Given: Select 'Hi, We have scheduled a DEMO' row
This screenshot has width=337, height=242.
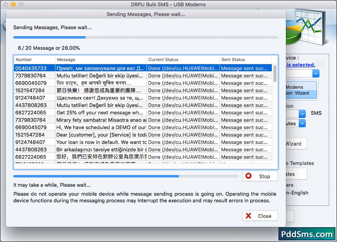Looking at the screenshot, I should [143, 127].
